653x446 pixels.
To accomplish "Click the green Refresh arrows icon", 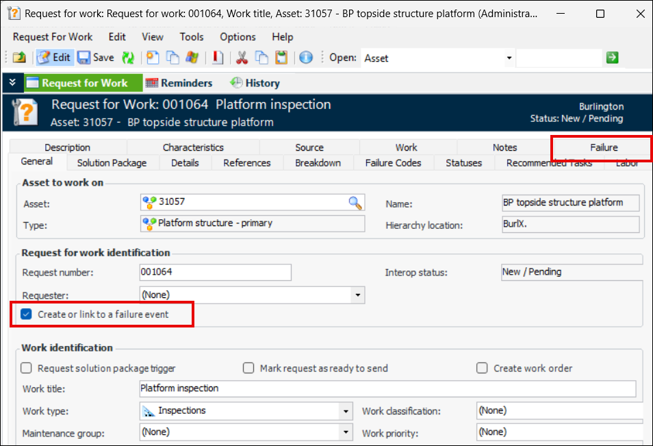I will (x=128, y=58).
